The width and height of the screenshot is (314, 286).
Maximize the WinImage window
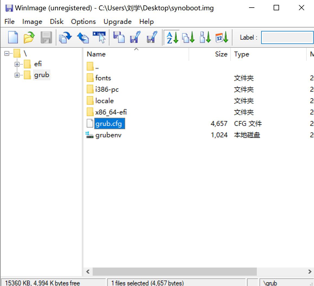(x=276, y=8)
